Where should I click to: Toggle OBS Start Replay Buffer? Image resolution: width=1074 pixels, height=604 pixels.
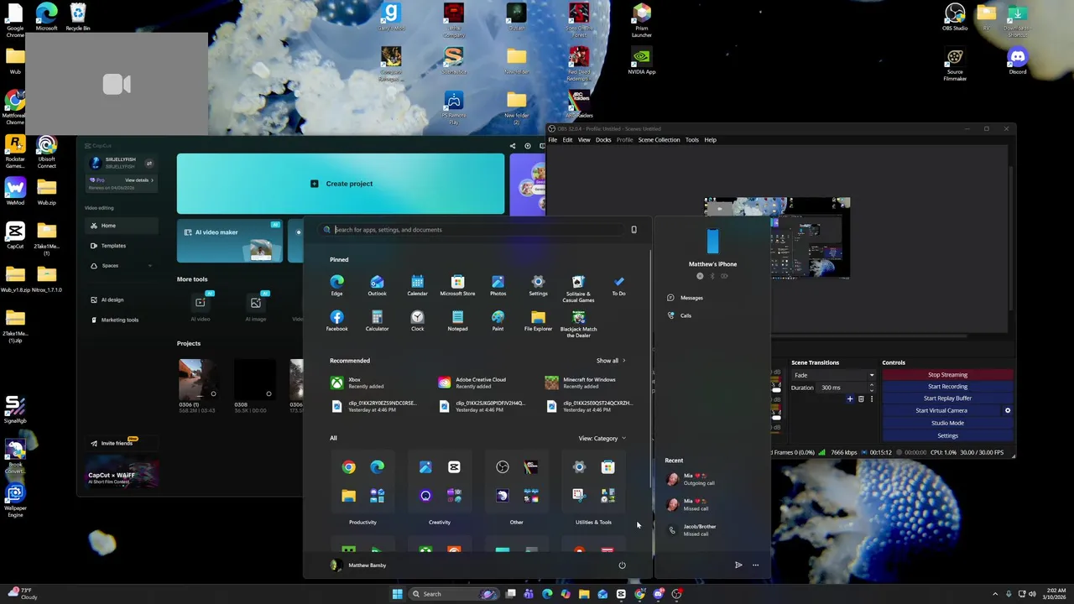coord(947,398)
